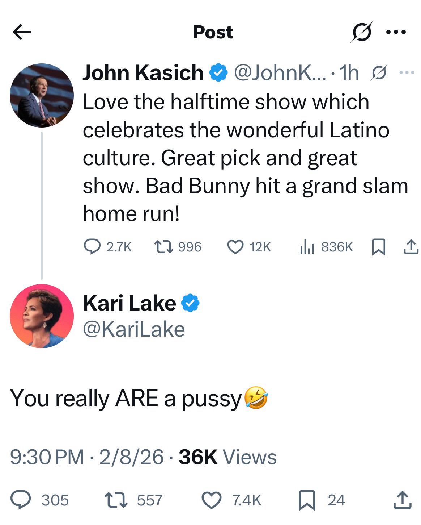Like Kari Lake's reply

pyautogui.click(x=212, y=500)
